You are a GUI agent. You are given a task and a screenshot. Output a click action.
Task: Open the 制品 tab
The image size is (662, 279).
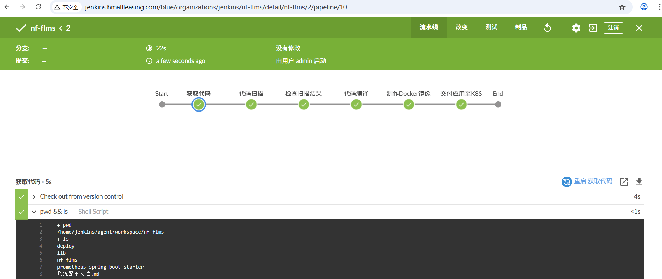[x=521, y=27]
